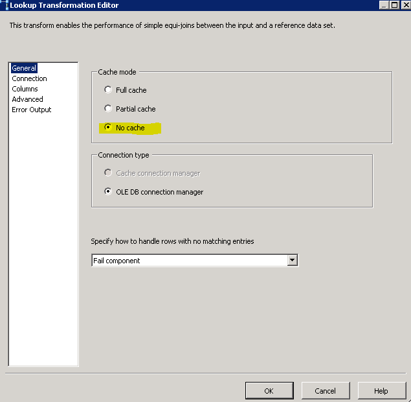Choose Partial cache mode
The width and height of the screenshot is (411, 402).
(108, 109)
